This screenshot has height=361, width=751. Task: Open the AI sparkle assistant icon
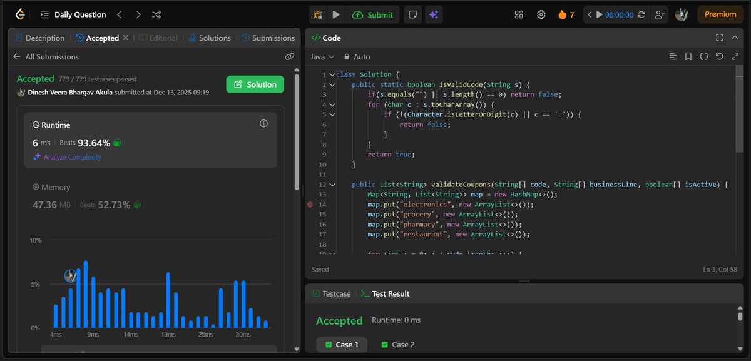pyautogui.click(x=433, y=14)
